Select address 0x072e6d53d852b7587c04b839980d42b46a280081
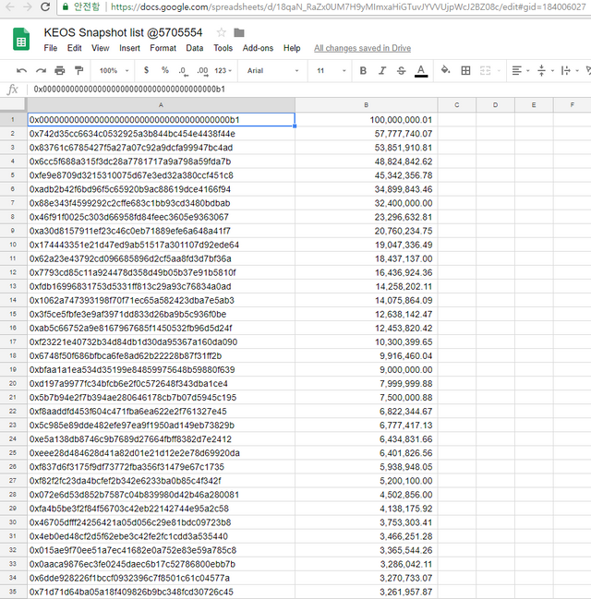Viewport: 591px width, 599px height. (161, 495)
